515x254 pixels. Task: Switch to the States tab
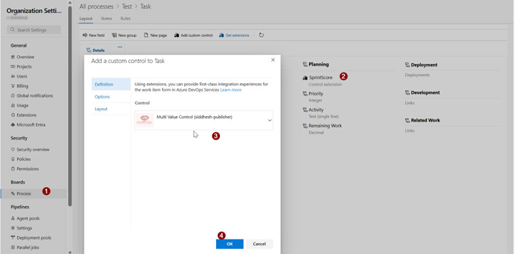pyautogui.click(x=106, y=19)
